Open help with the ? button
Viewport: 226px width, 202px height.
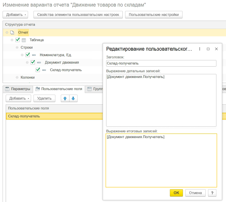(212, 193)
